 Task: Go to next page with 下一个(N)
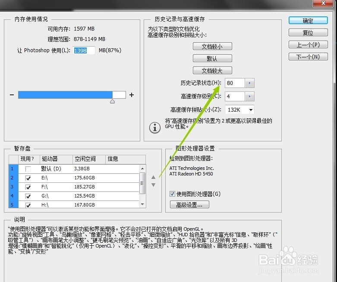(x=308, y=56)
